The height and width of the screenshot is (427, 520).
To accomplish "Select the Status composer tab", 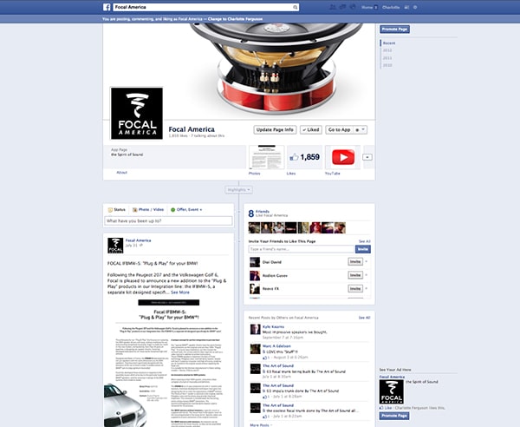I will point(117,209).
